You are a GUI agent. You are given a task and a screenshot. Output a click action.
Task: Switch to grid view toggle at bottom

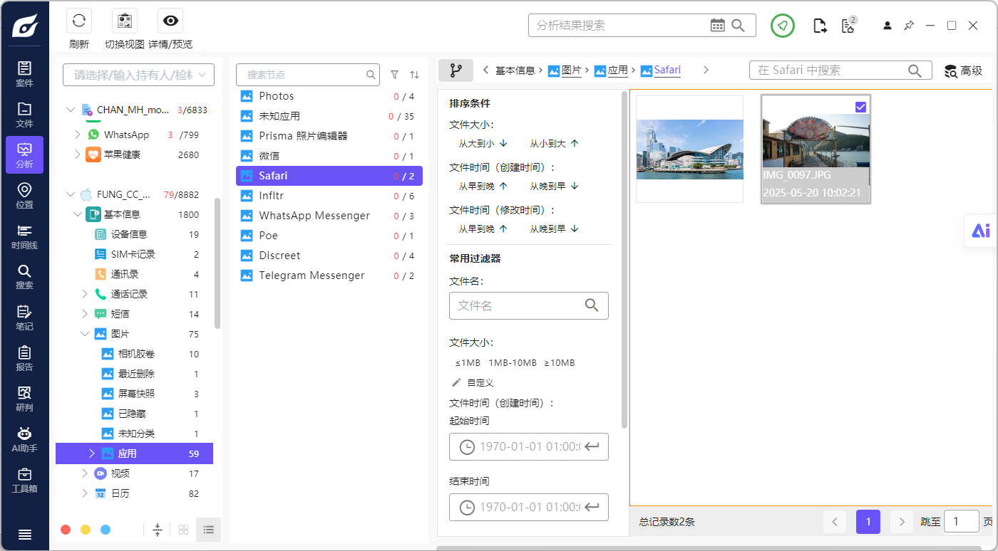[x=183, y=530]
